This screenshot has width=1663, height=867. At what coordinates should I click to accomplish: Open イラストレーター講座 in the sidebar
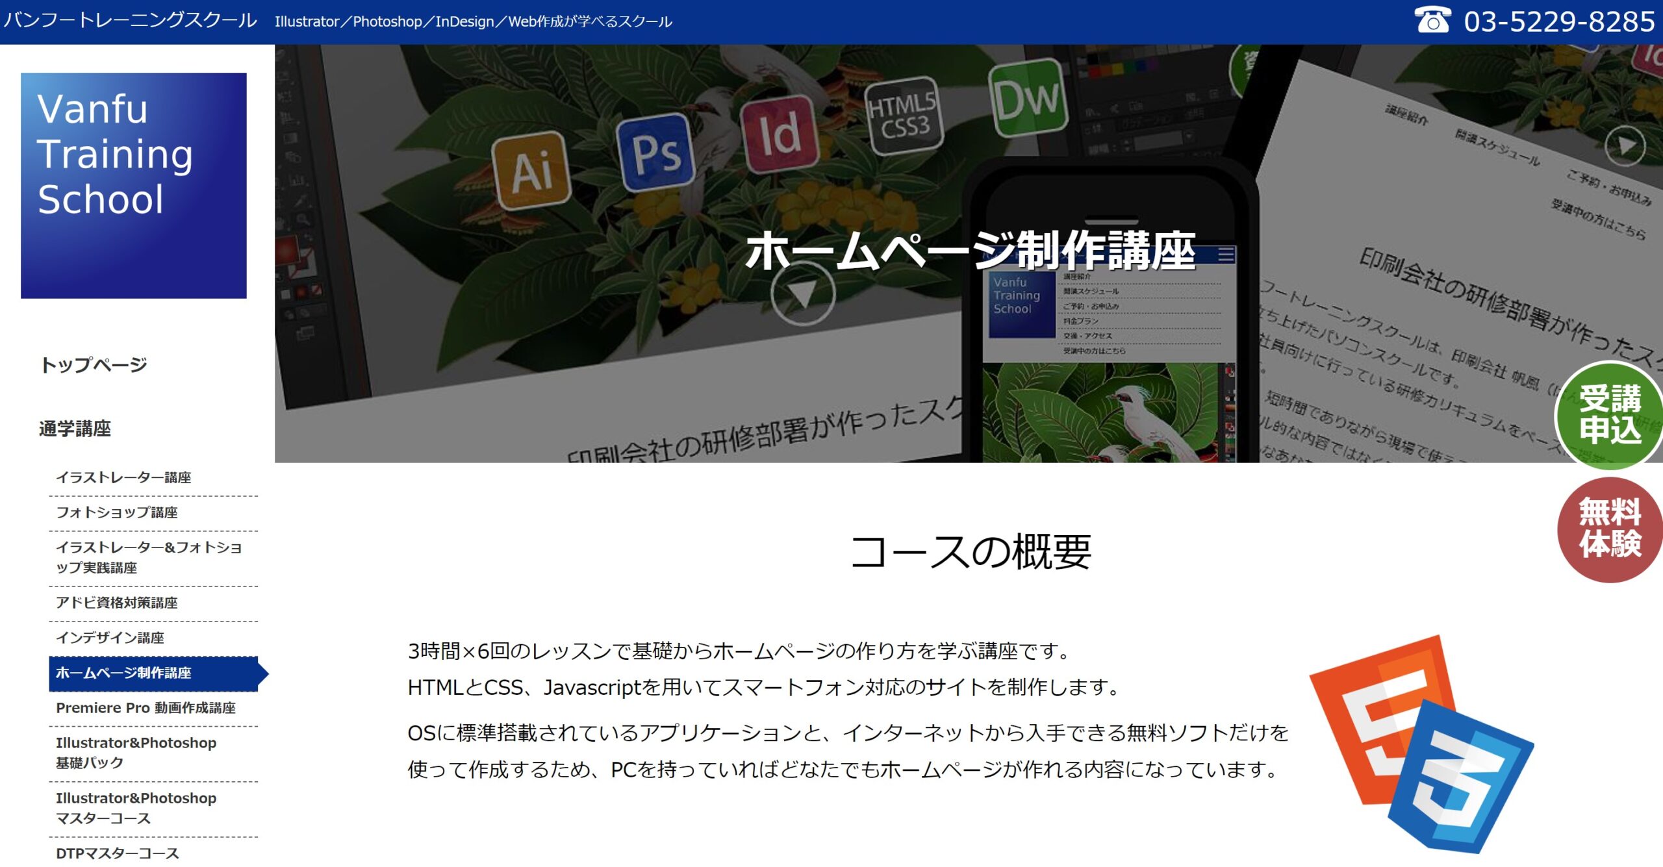tap(153, 477)
